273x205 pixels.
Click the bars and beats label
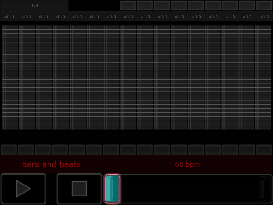[51, 164]
